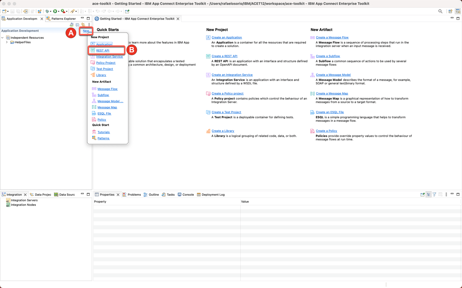Click the Run green play toolbar icon
The width and height of the screenshot is (462, 288).
(55, 11)
